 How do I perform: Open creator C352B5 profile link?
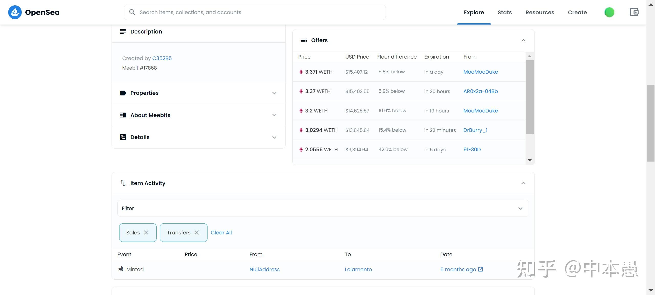[x=162, y=58]
